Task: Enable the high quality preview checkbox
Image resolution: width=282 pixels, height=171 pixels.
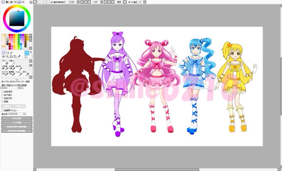Action: pos(2,110)
